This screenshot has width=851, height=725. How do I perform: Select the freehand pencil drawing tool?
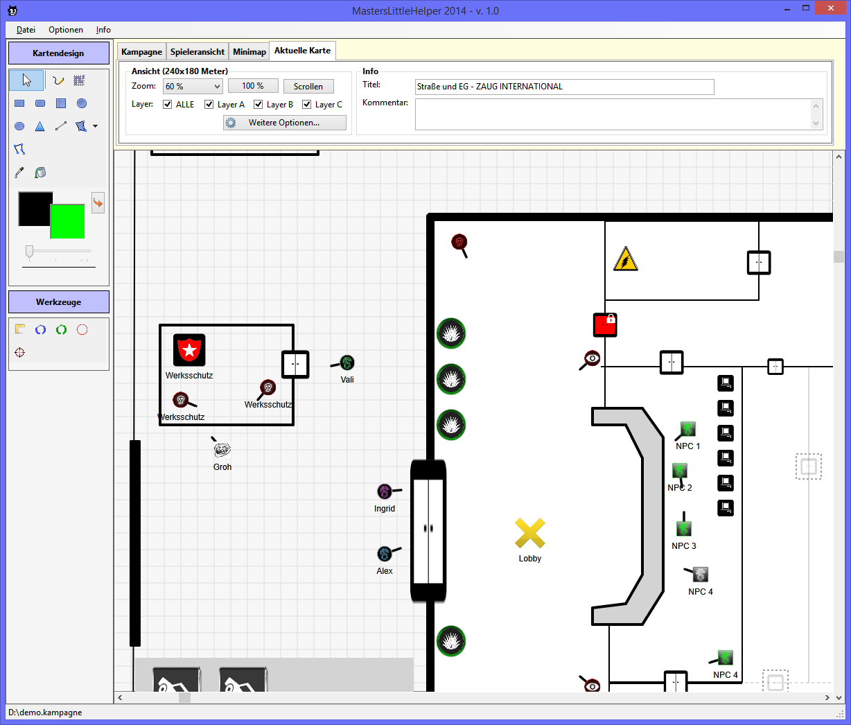[58, 80]
